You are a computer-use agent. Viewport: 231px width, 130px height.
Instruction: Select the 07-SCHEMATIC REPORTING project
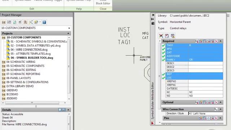tap(23, 74)
